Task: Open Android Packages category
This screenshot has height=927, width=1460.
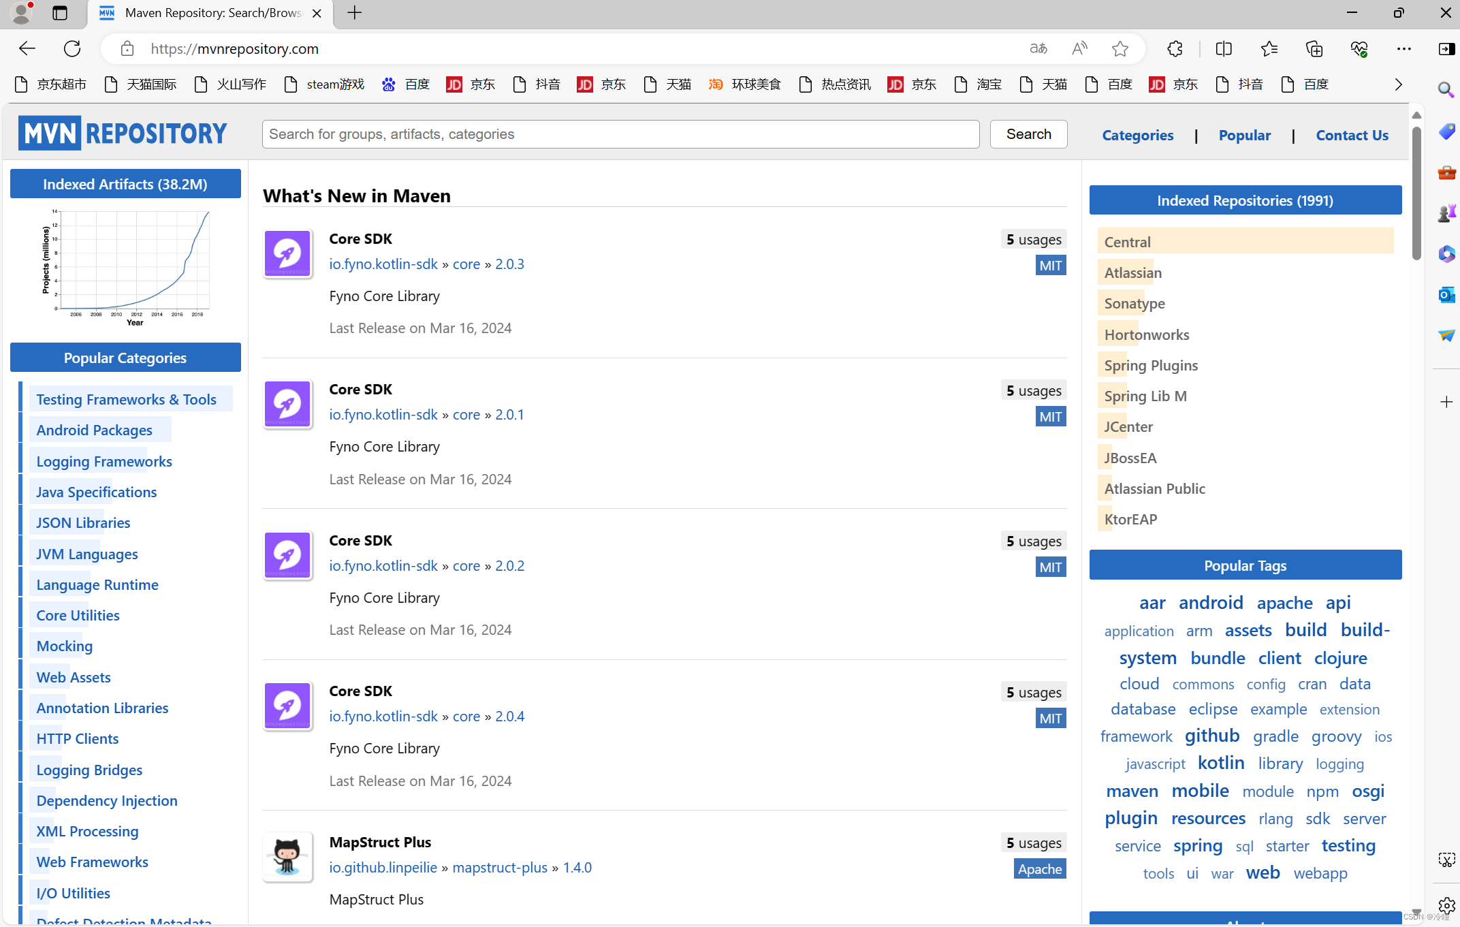Action: pyautogui.click(x=94, y=430)
